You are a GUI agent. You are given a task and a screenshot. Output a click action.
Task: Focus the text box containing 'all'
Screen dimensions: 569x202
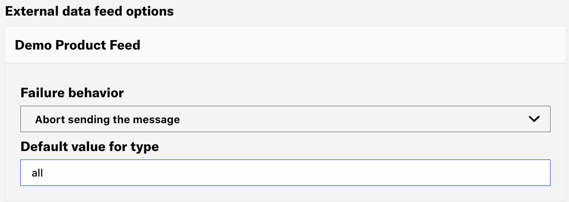[x=285, y=173]
